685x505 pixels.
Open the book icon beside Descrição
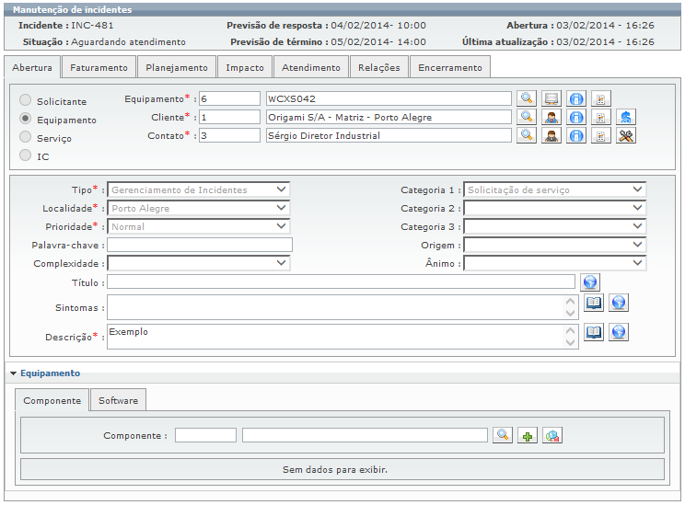[x=594, y=332]
